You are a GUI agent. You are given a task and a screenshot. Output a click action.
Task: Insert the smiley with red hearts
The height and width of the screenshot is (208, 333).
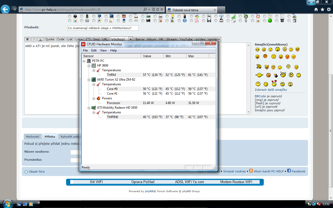[274, 83]
